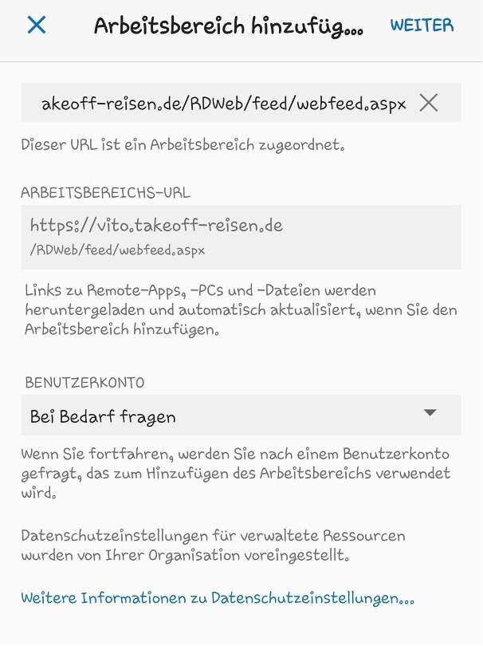The height and width of the screenshot is (646, 483).
Task: Close the add workspace dialog with the blue X
Action: tap(36, 25)
